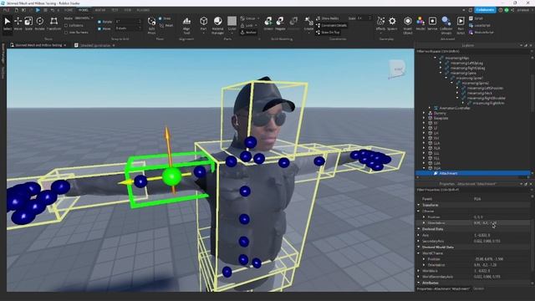Select the Attachment row in Explorer
Screen dimensions: 535x301
tap(472, 173)
